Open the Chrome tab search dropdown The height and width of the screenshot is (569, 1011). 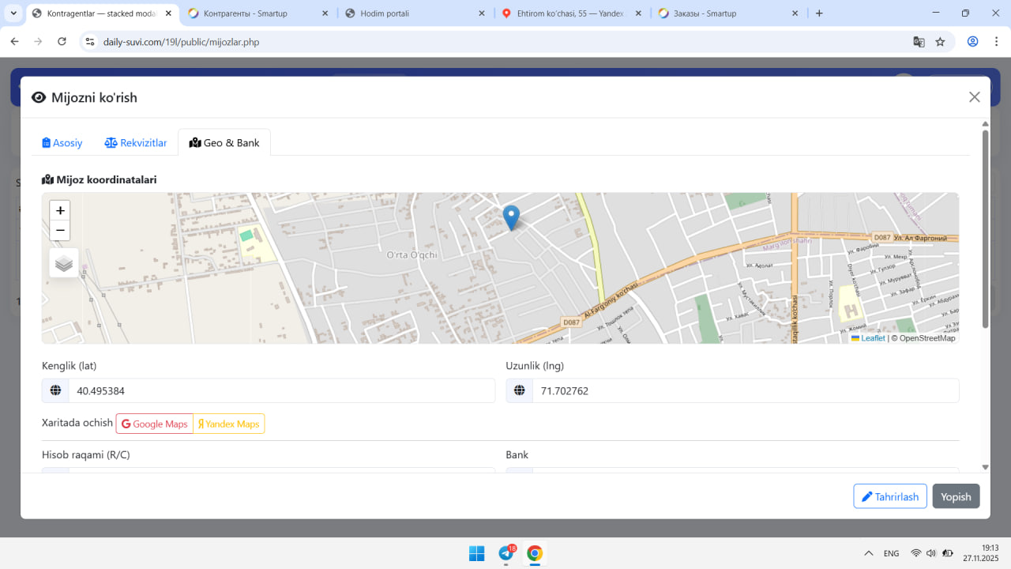(13, 13)
